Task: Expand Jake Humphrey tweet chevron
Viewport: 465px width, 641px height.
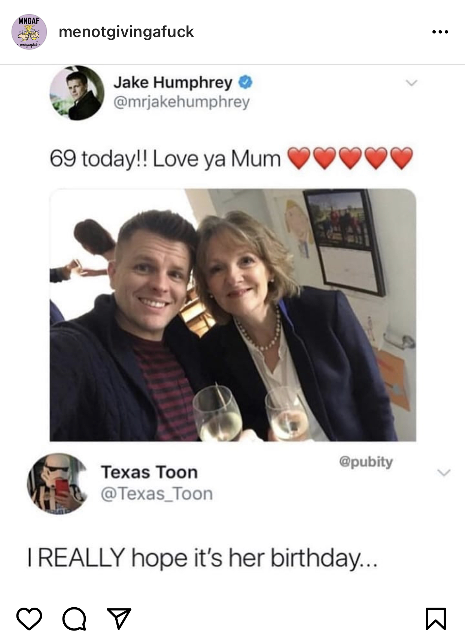Action: (x=411, y=83)
